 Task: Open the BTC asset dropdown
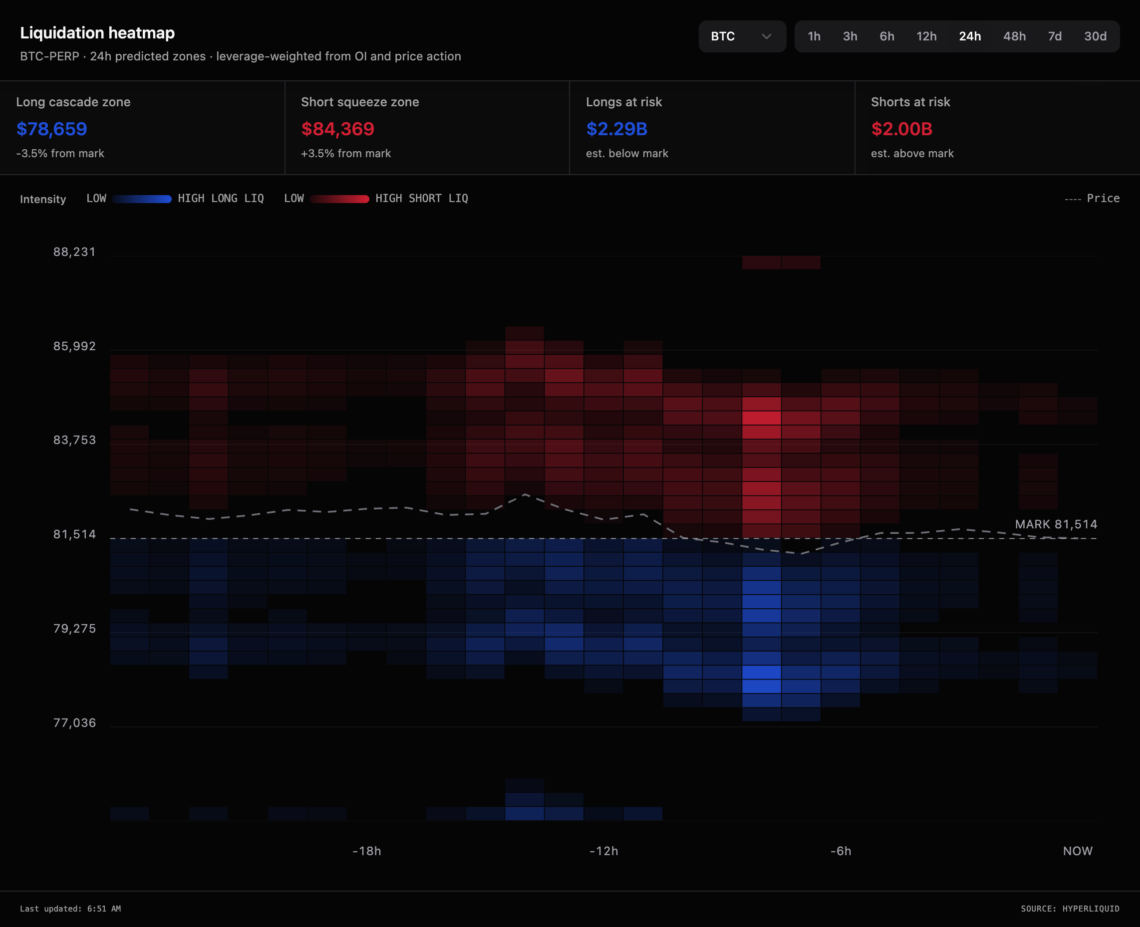(742, 36)
